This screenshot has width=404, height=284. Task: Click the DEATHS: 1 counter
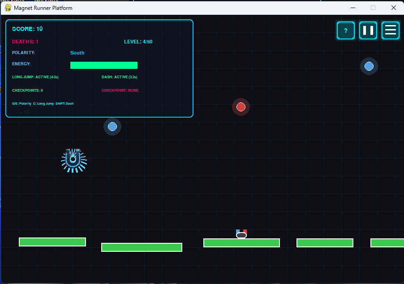click(x=24, y=42)
